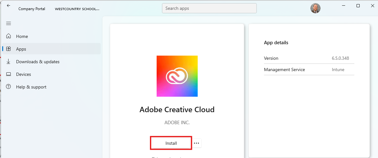378x158 pixels.
Task: Toggle the hamburger navigation menu
Action: [9, 23]
